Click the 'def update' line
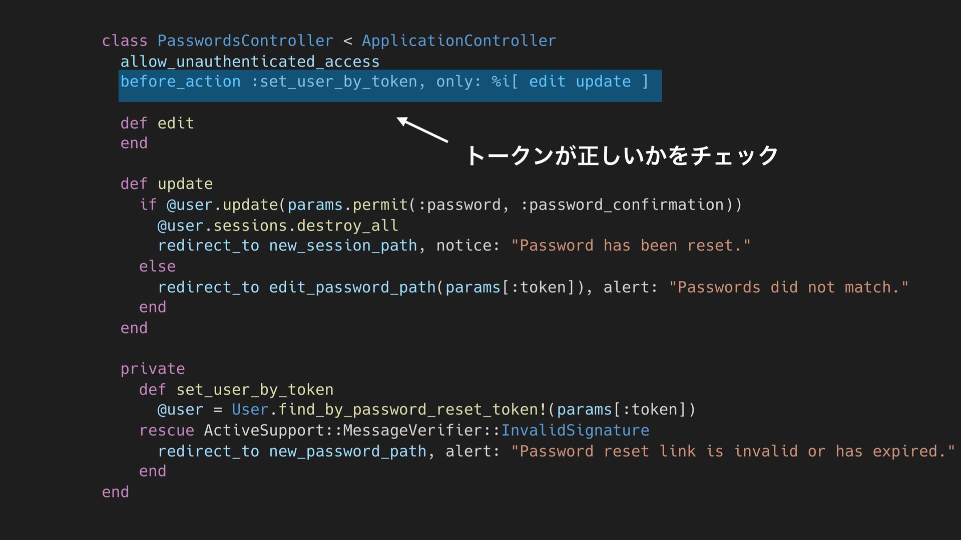This screenshot has width=961, height=540. click(167, 184)
